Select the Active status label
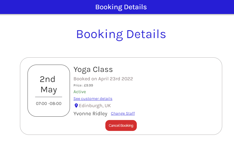The height and width of the screenshot is (148, 234). pos(80,92)
